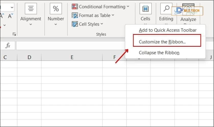Choose Add to Quick Access Toolbar
Viewport: 214px width, 127px height.
coord(168,30)
